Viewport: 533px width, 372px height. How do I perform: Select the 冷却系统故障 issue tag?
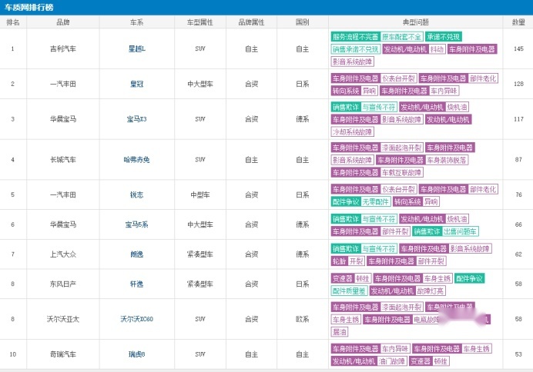click(x=352, y=131)
